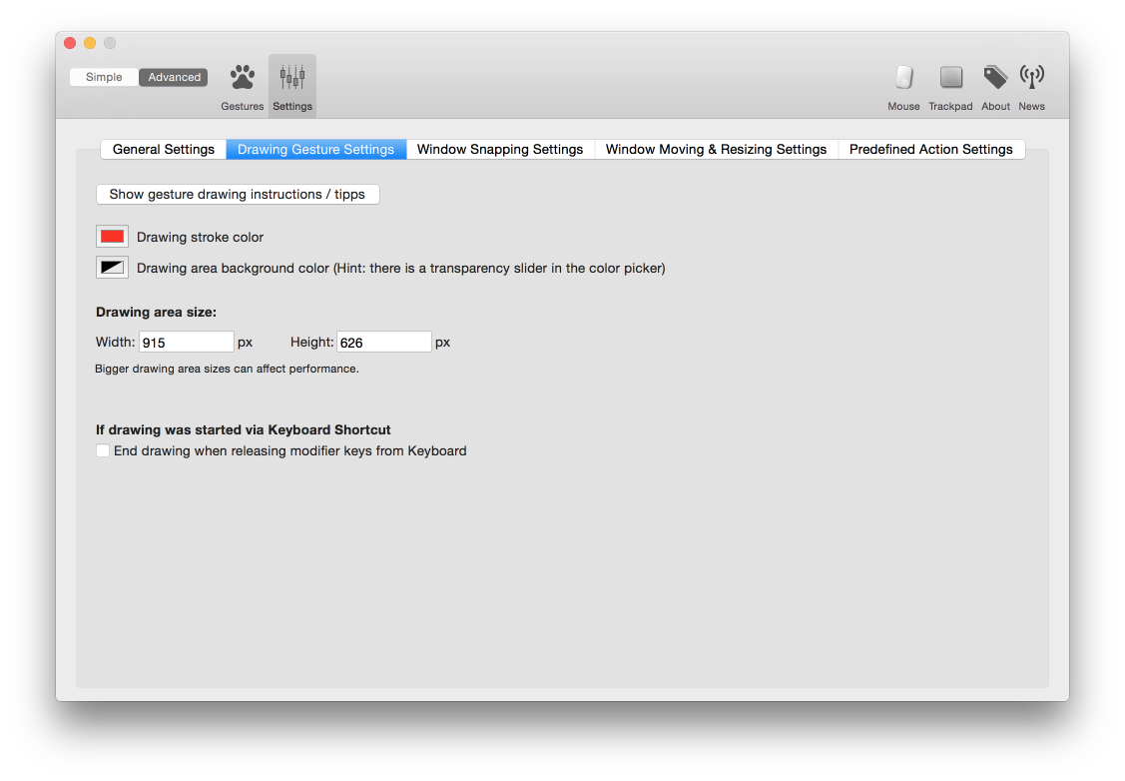Open drawing area background color swatch
Screen dimensions: 1125x781
[112, 268]
